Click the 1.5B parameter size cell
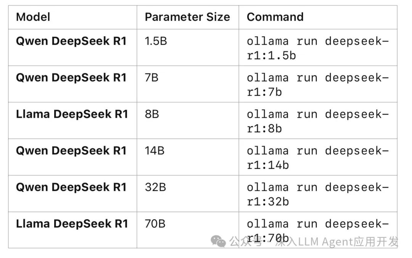 pyautogui.click(x=156, y=41)
